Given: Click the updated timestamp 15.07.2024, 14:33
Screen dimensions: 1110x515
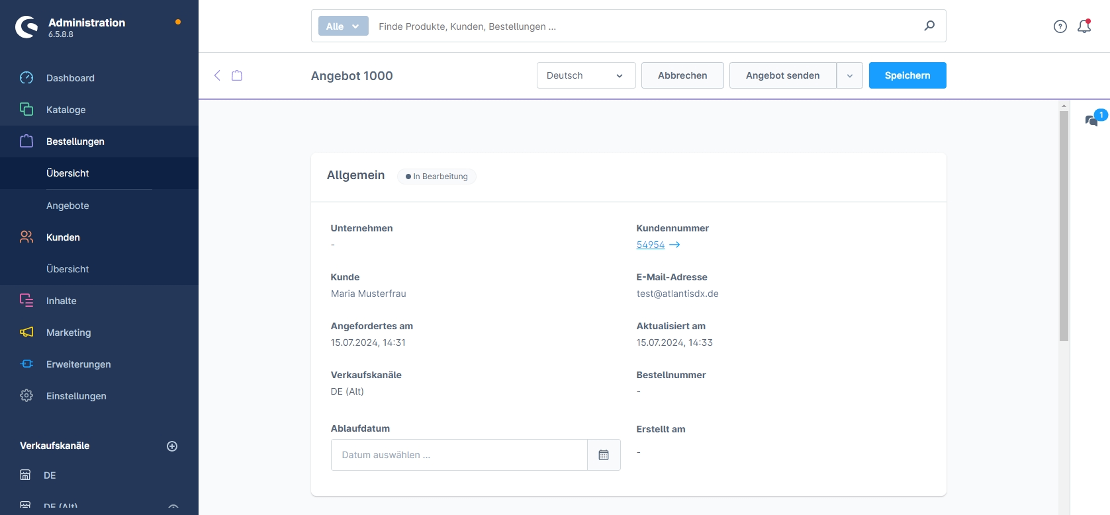Looking at the screenshot, I should pos(674,342).
